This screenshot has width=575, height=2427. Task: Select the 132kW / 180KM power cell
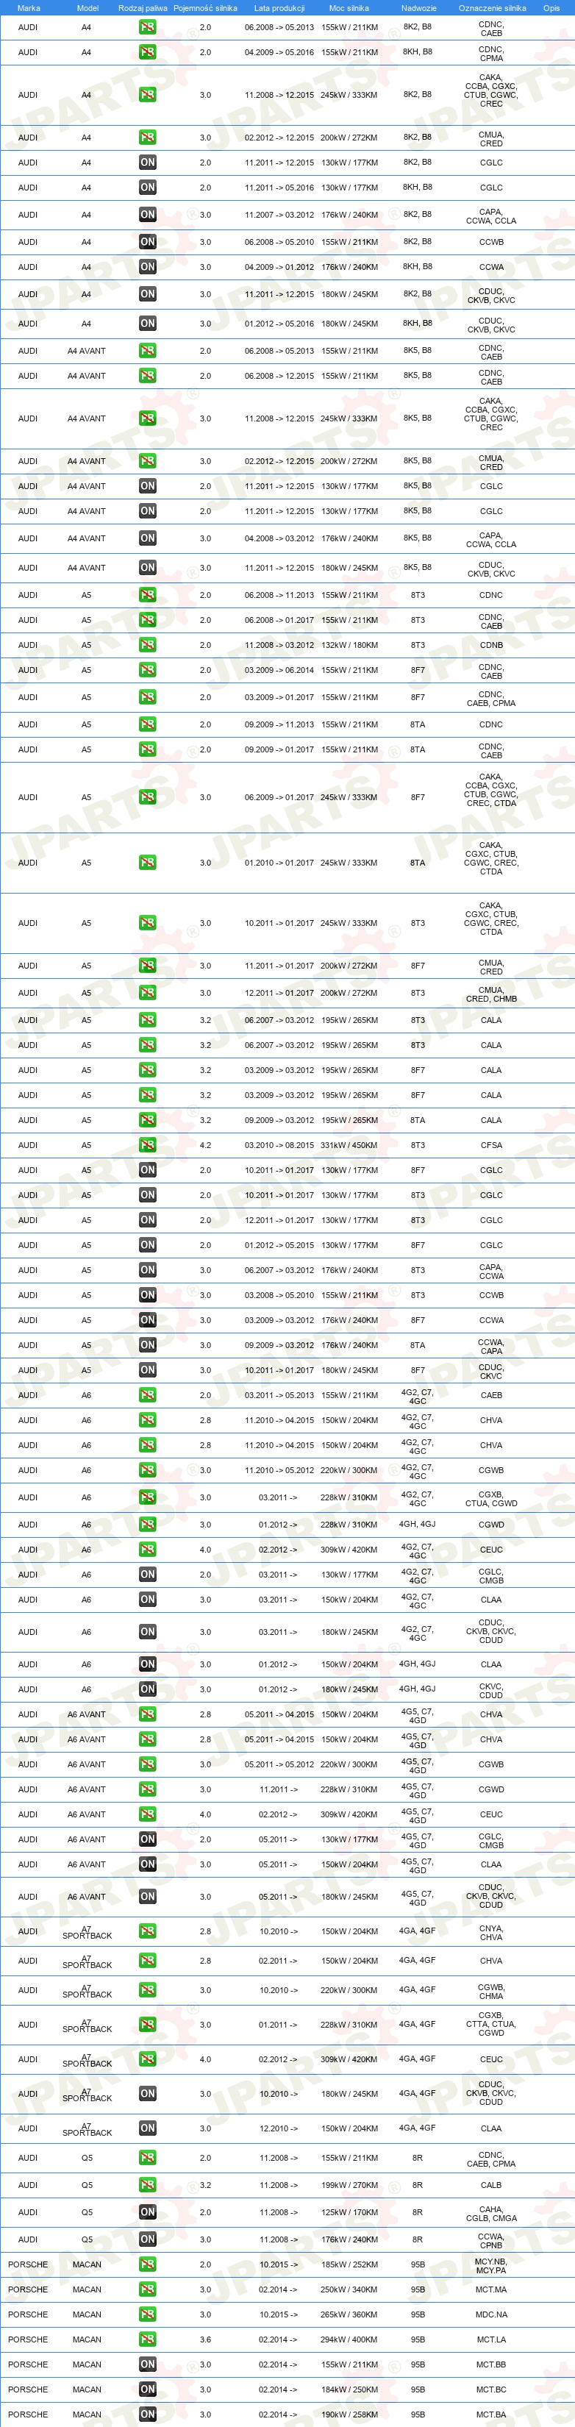tap(349, 646)
